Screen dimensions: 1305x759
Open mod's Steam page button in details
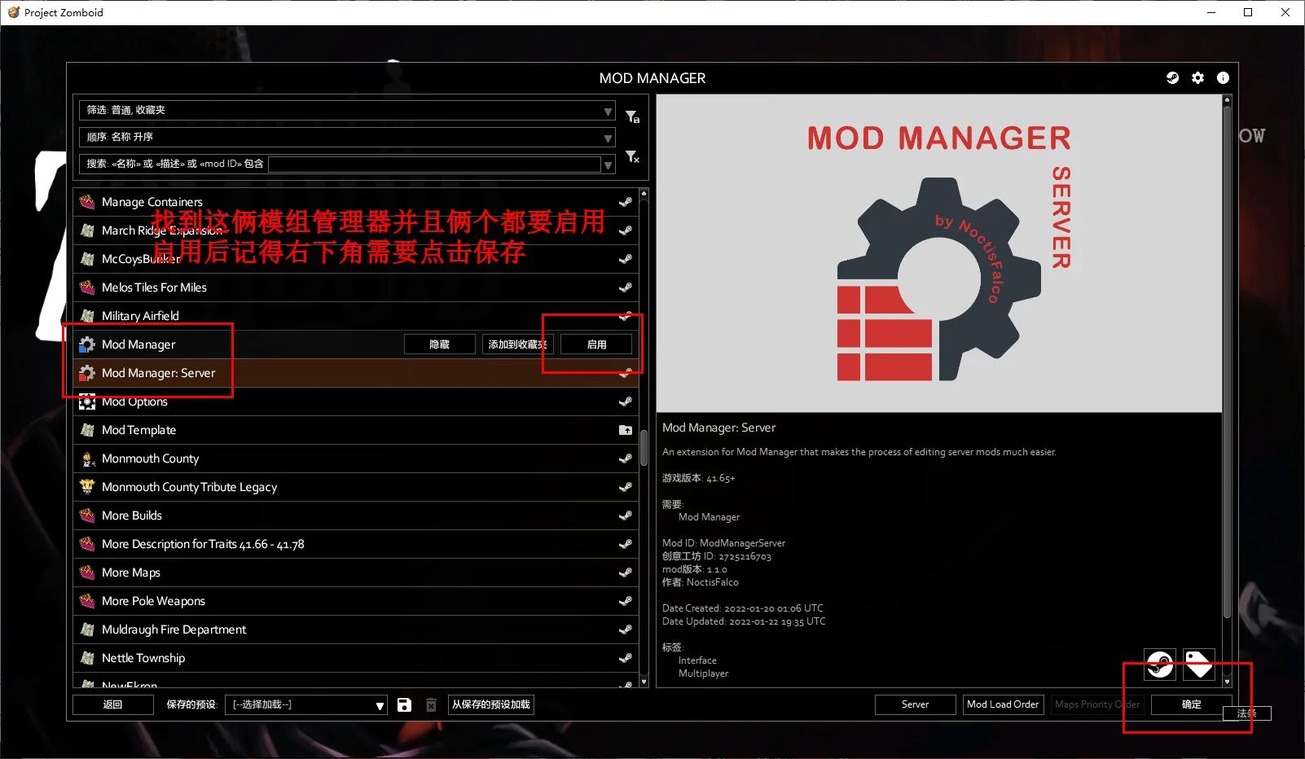click(1159, 665)
